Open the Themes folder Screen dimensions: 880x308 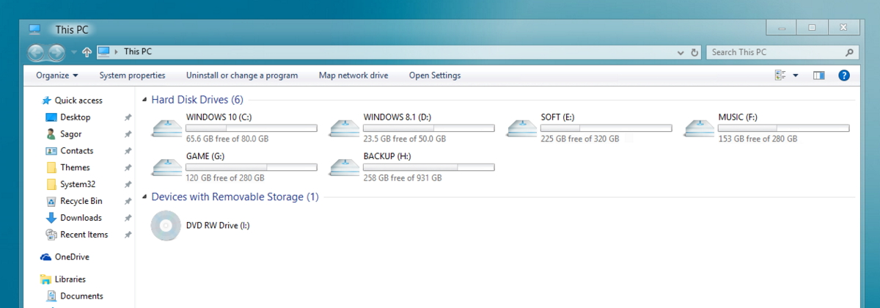coord(75,168)
